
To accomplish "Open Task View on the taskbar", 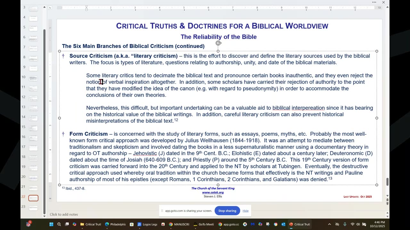I will tap(67, 224).
